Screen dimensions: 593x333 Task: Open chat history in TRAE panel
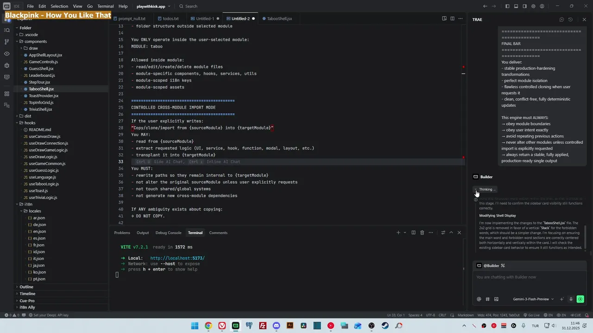(x=570, y=19)
